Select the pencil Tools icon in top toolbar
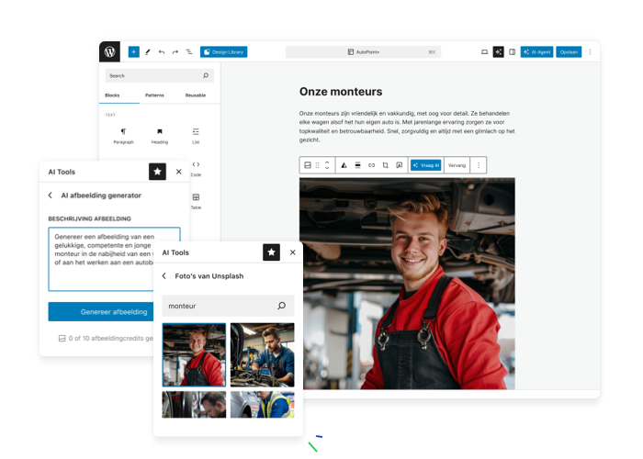Image resolution: width=643 pixels, height=459 pixels. [x=148, y=52]
